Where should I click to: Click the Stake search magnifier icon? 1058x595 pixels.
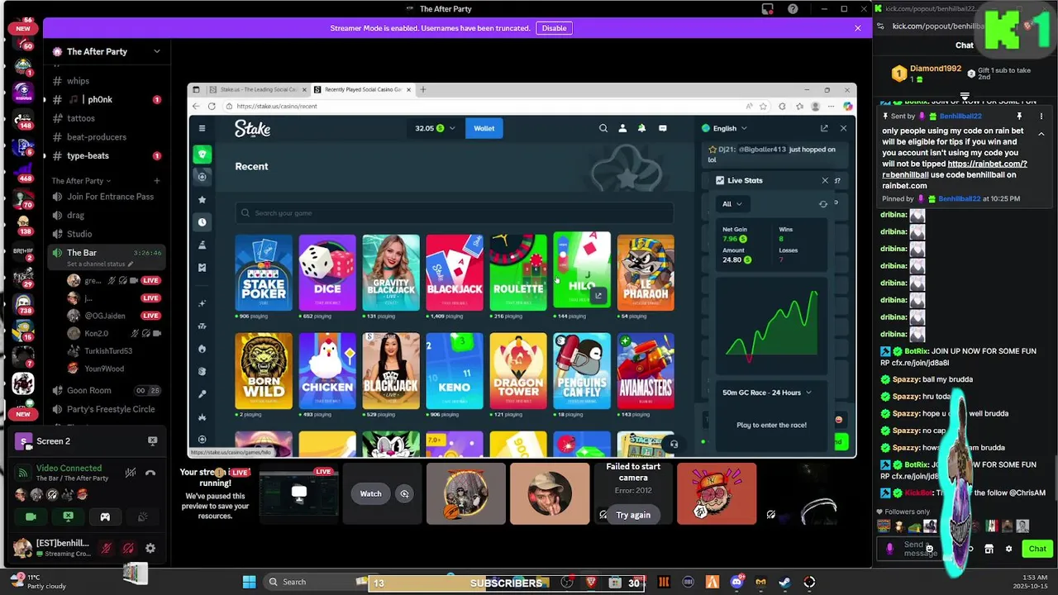tap(603, 128)
